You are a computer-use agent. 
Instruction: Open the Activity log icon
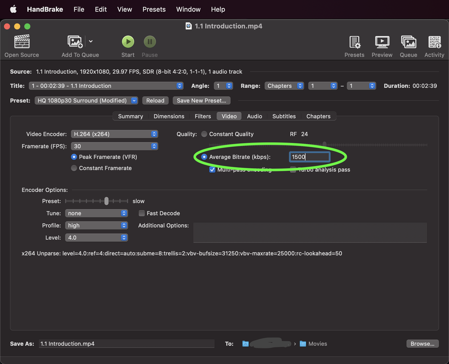tap(434, 42)
